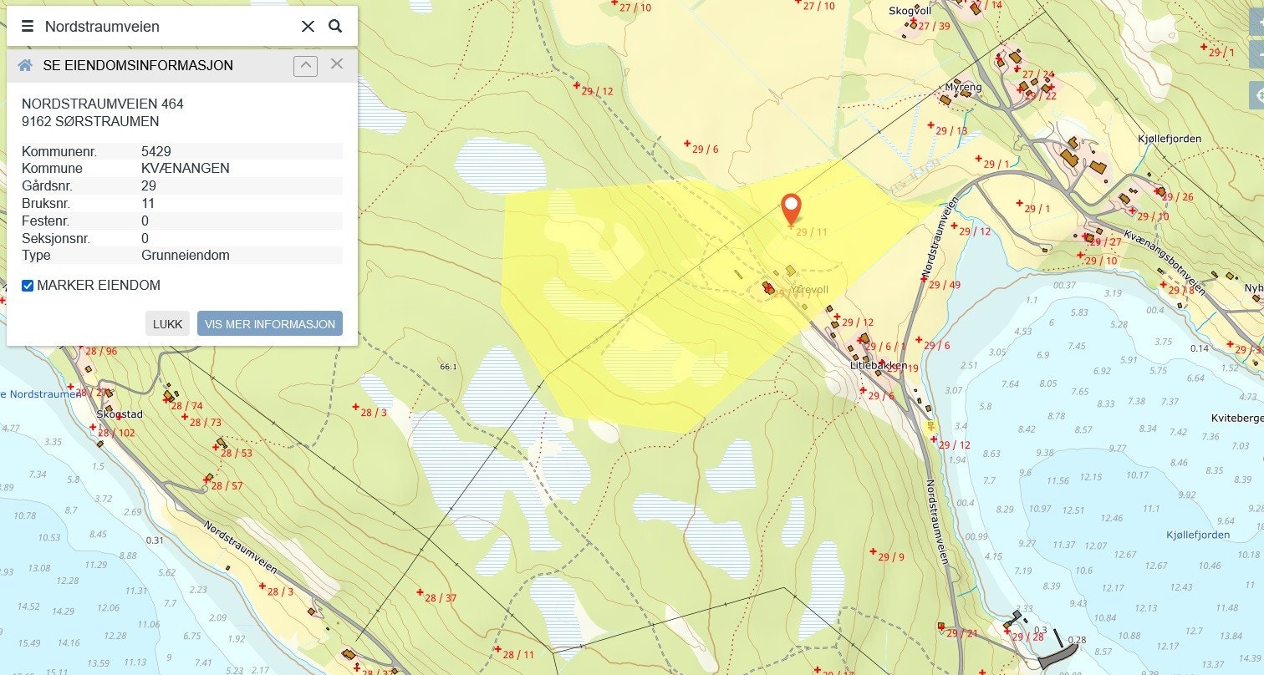The height and width of the screenshot is (675, 1264).
Task: Click the orange location pin on map
Action: [791, 209]
